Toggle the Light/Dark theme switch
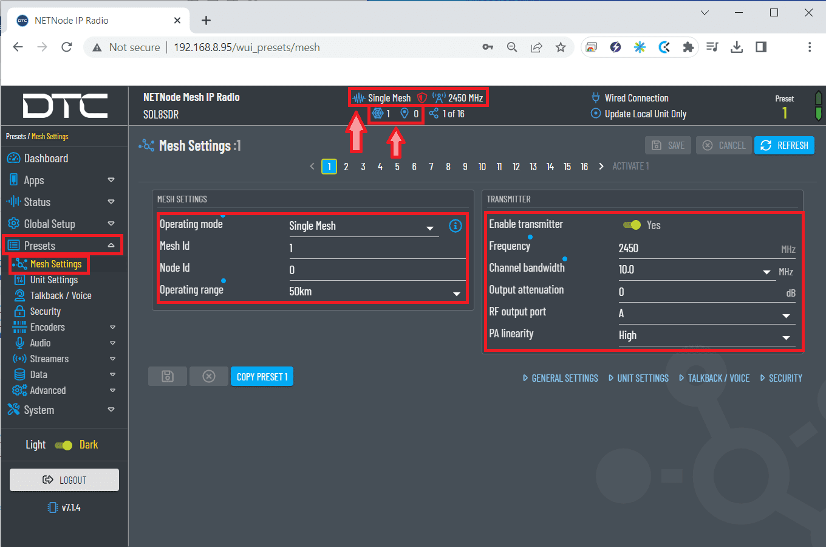Viewport: 826px width, 547px height. 63,445
